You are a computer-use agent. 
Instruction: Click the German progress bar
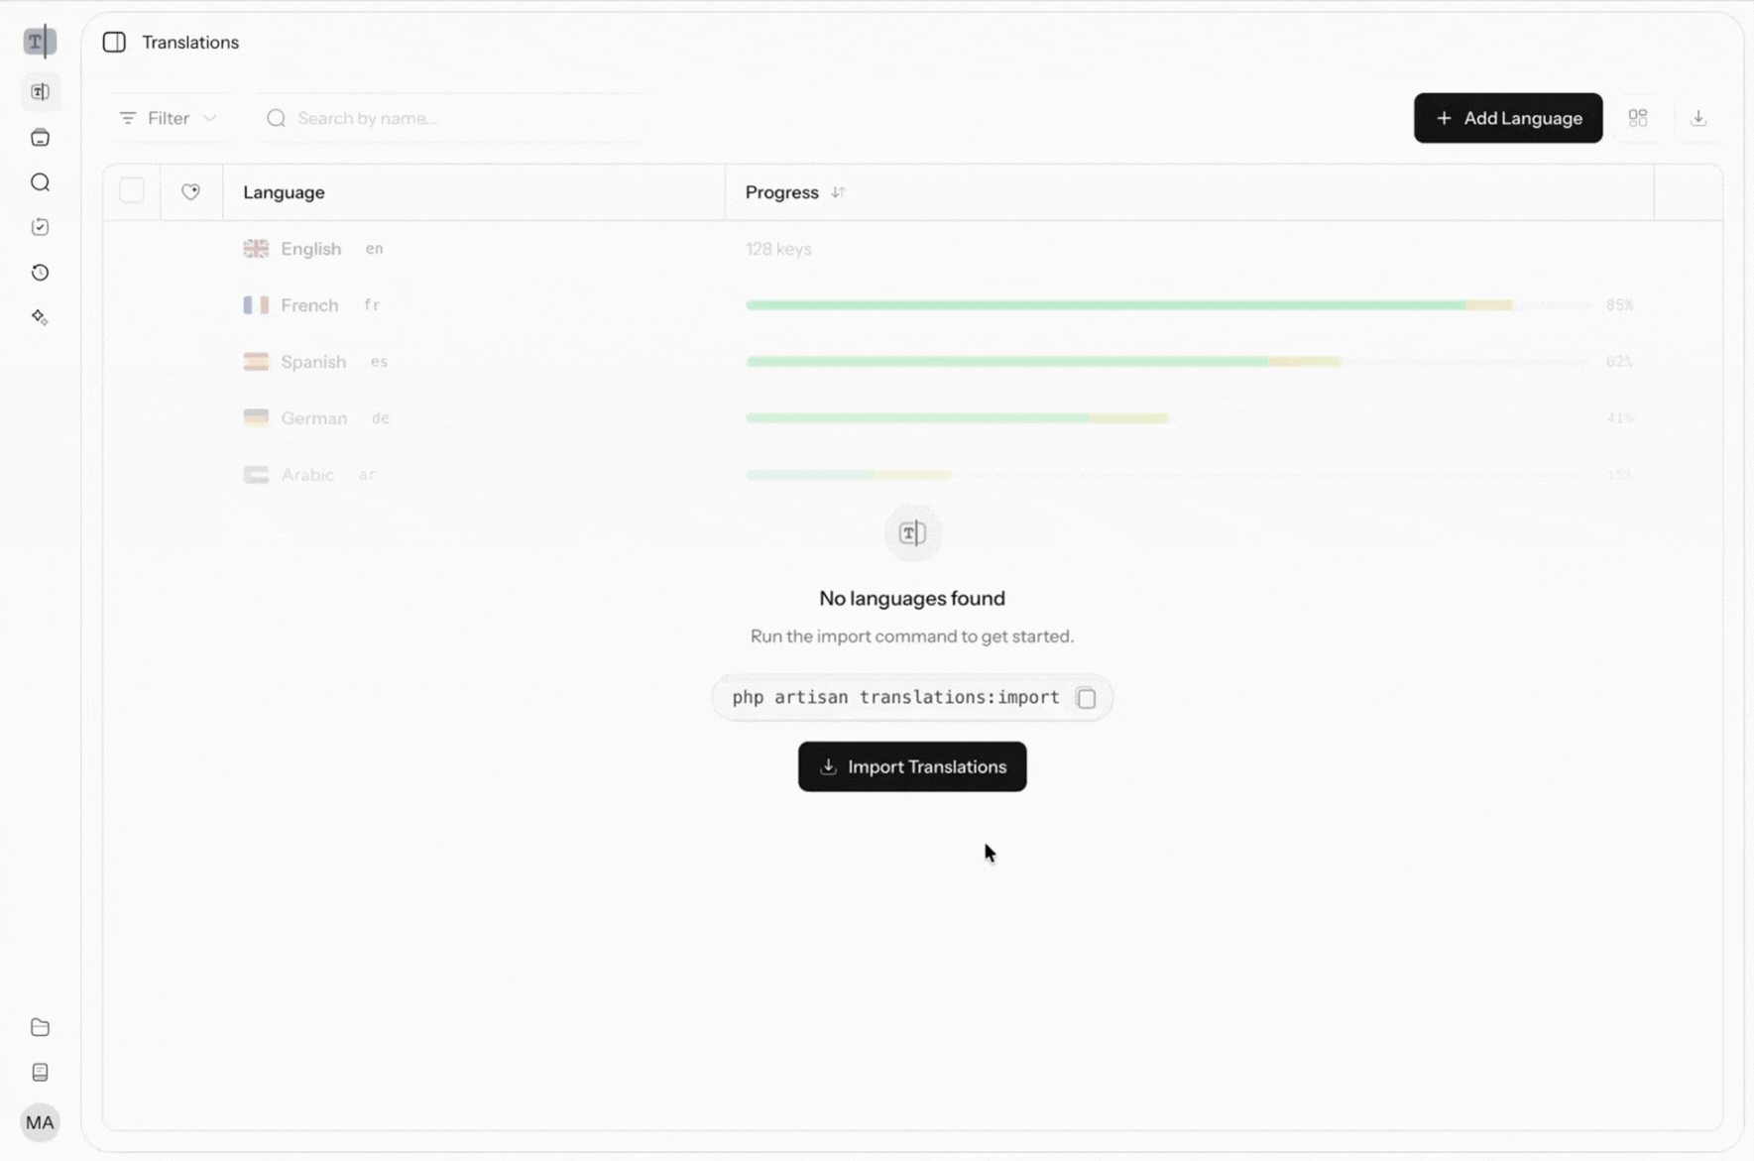1170,418
